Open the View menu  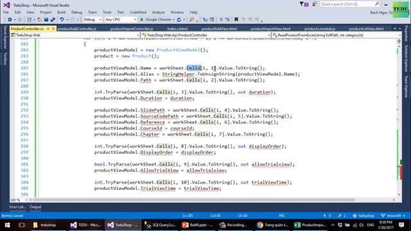tap(30, 12)
